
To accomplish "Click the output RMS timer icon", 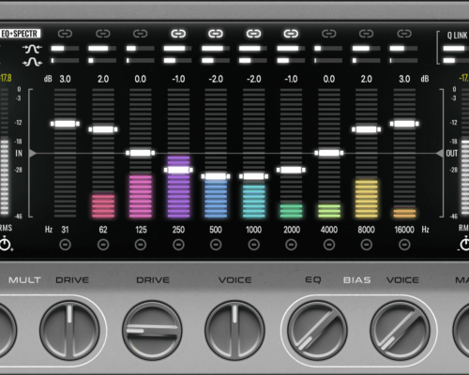I will coord(464,244).
